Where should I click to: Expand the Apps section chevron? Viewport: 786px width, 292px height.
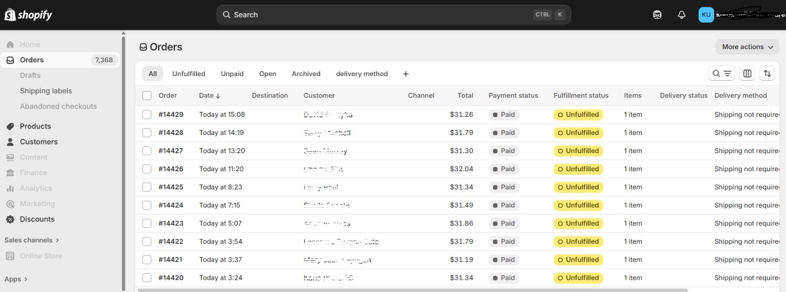[26, 279]
